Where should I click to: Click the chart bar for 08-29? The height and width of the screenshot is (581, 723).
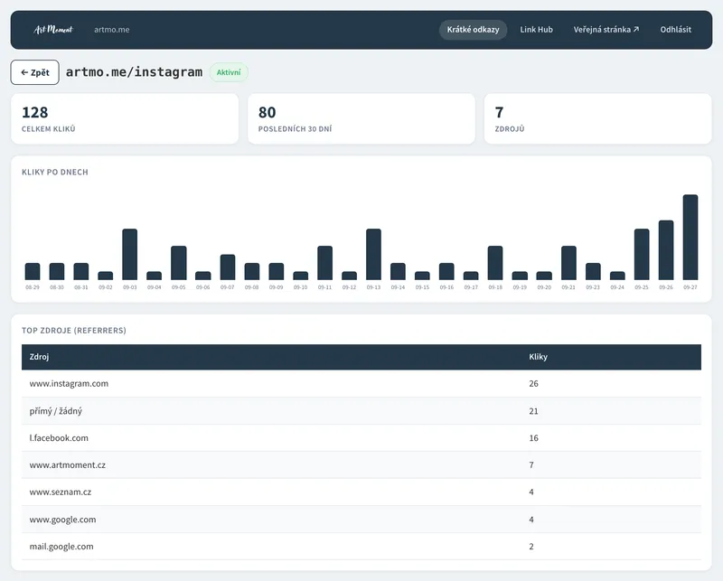pyautogui.click(x=33, y=272)
